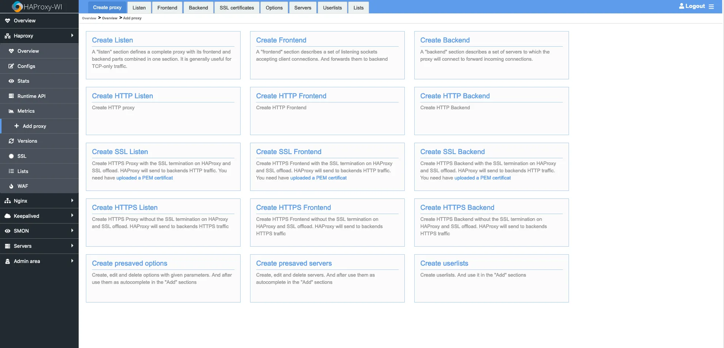
Task: Click the Logout link
Action: coord(695,6)
